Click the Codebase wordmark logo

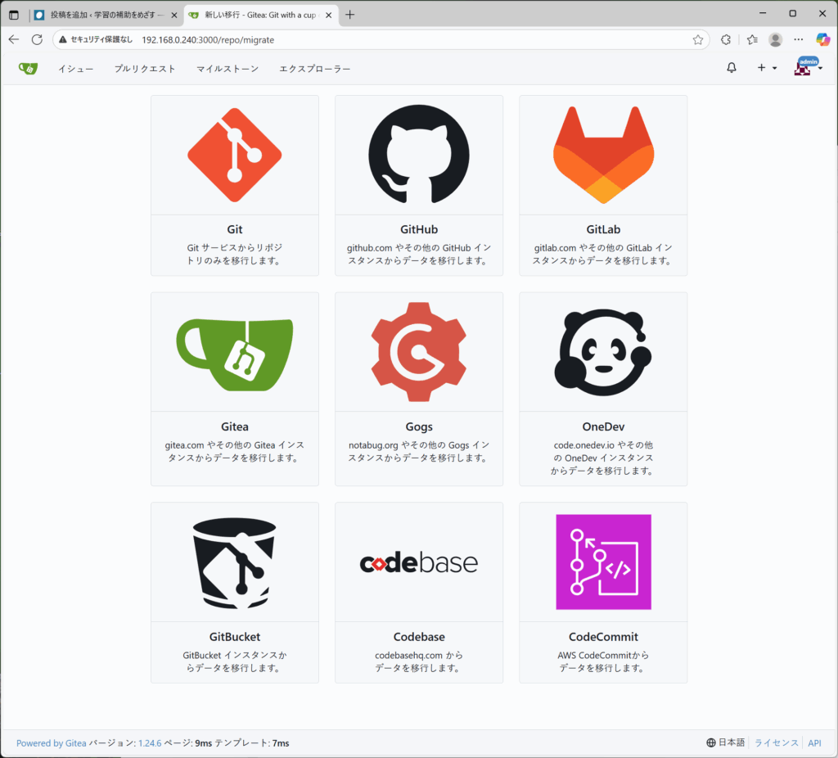pos(419,563)
